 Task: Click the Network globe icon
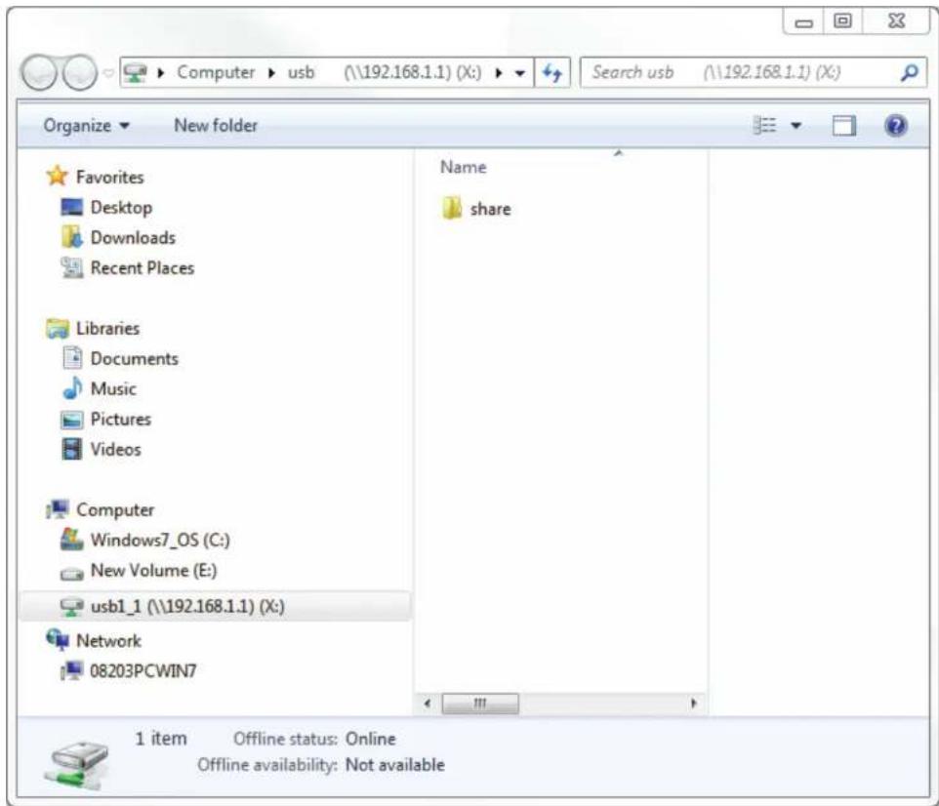pos(58,639)
